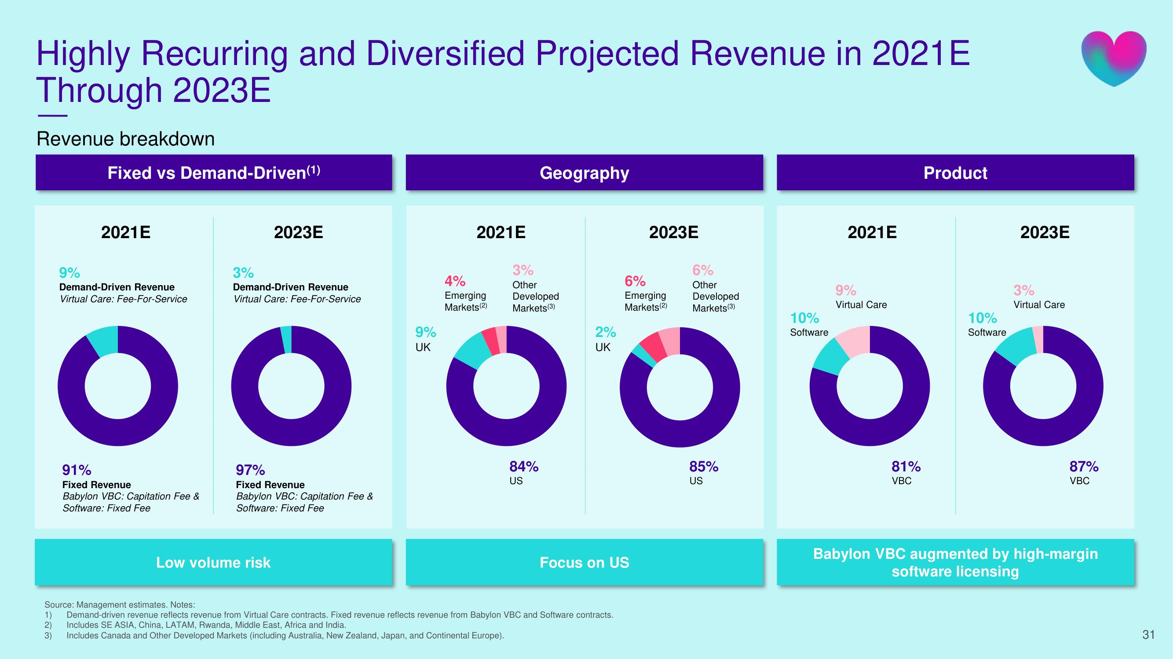Click the slide title Highly Recurring and Diversified
1173x659 pixels.
pyautogui.click(x=503, y=72)
